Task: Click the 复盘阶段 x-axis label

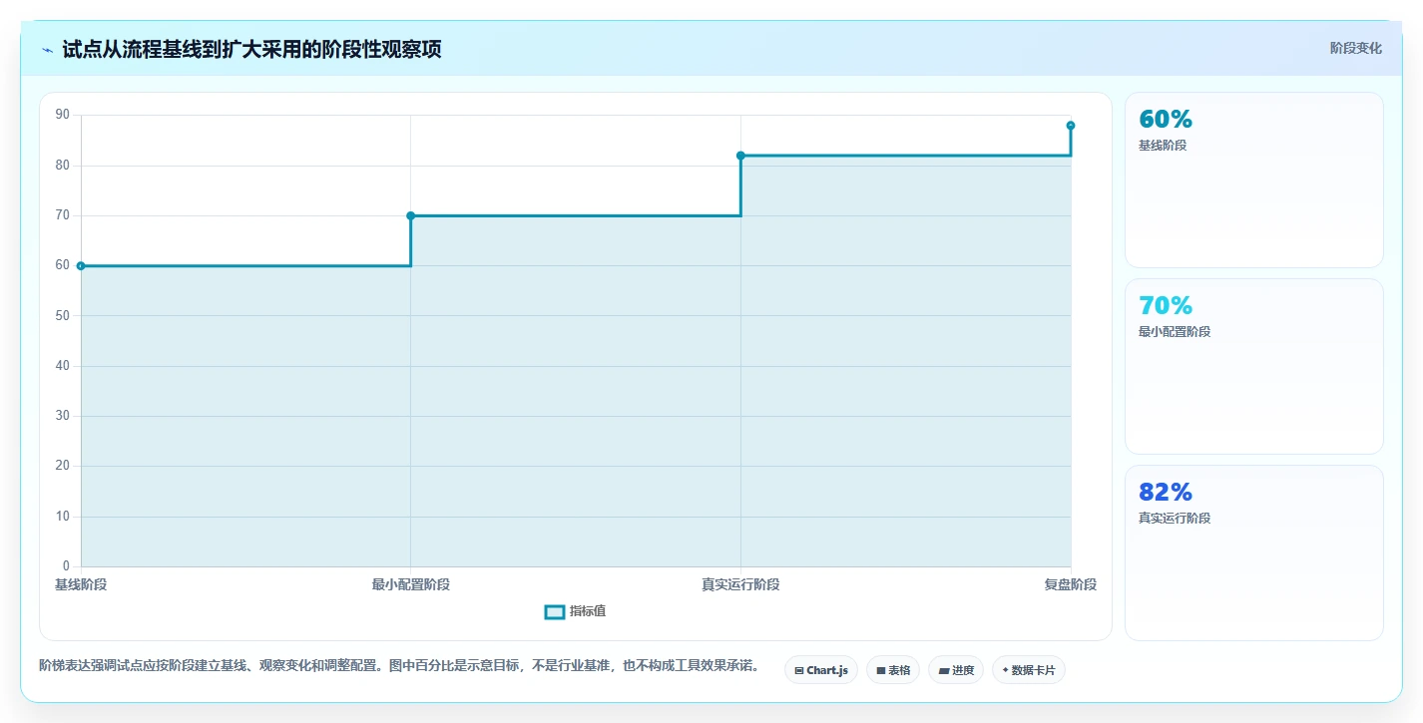Action: click(1071, 585)
